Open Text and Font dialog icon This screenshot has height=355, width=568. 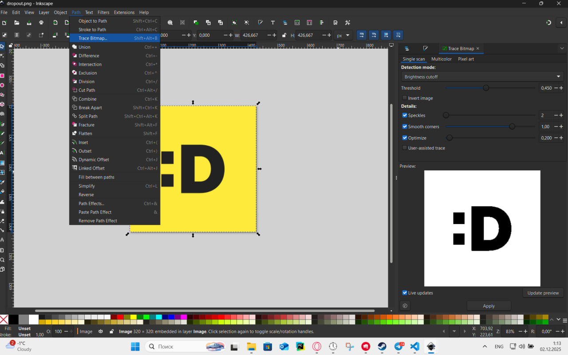tap(272, 23)
